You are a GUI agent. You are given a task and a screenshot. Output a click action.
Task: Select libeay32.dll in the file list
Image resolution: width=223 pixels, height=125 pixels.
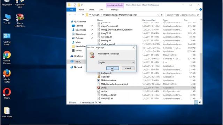coord(106,33)
